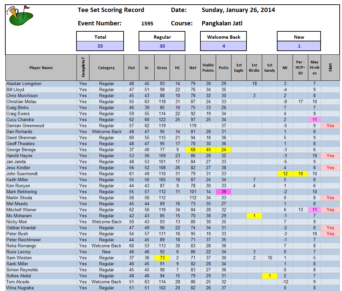This screenshot has width=342, height=291.
Task: Select the yellow 1st Sandy cell for Sofree Abdul
Action: [x=270, y=276]
